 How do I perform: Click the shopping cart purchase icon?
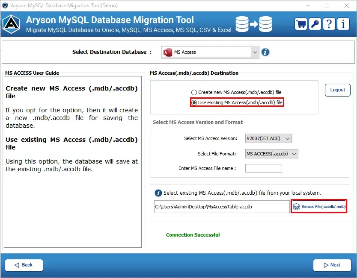[301, 24]
